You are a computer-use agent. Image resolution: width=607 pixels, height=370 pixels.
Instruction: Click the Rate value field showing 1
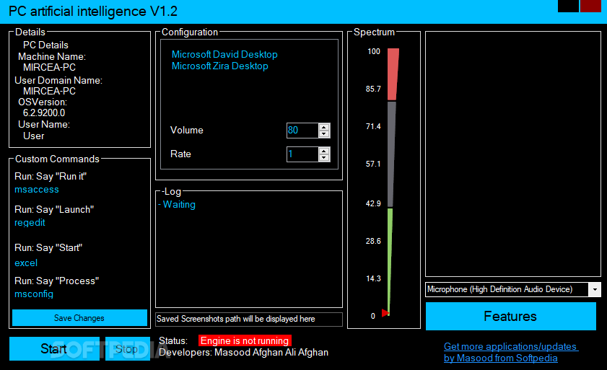pos(302,154)
